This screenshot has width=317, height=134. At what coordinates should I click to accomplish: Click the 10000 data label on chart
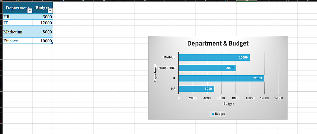click(x=243, y=58)
